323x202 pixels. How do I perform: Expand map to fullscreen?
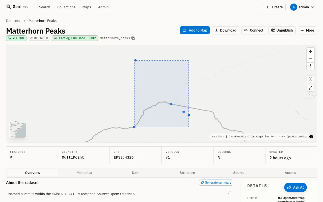pos(310,88)
